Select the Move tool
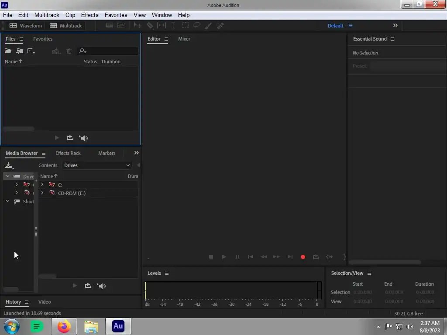 [138, 26]
